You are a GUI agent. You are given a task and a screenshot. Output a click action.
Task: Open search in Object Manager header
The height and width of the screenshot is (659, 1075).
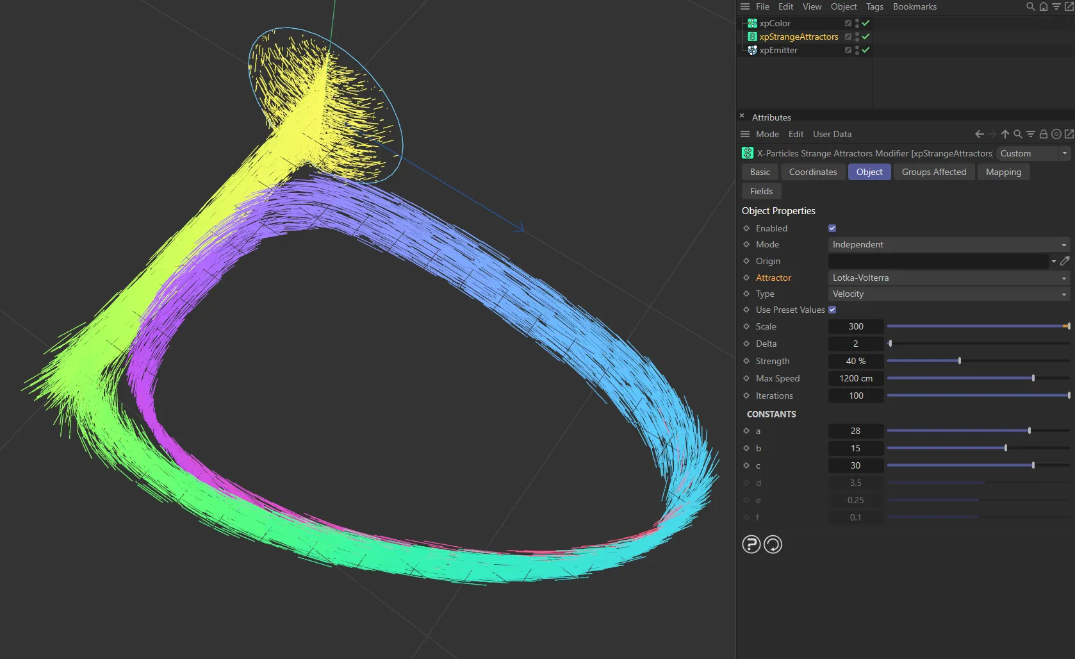1030,6
